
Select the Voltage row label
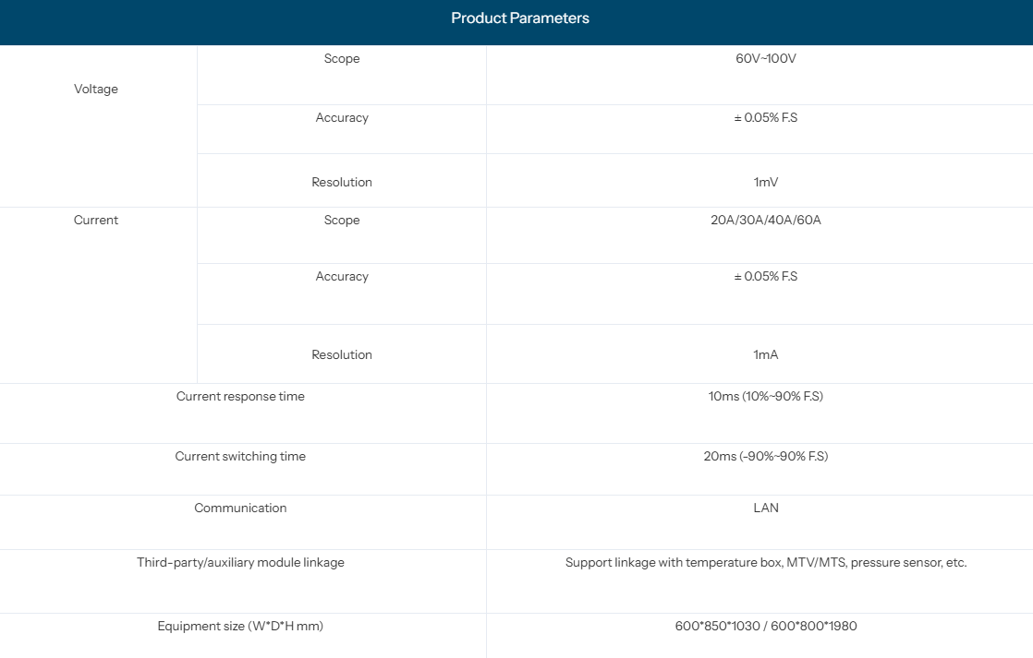[x=96, y=90]
